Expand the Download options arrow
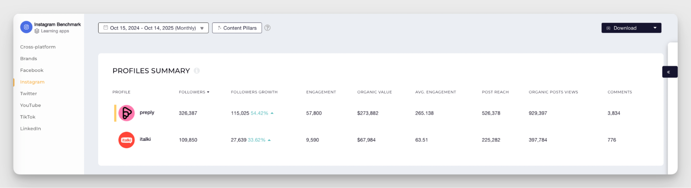Screen dimensions: 691x188 coord(655,28)
